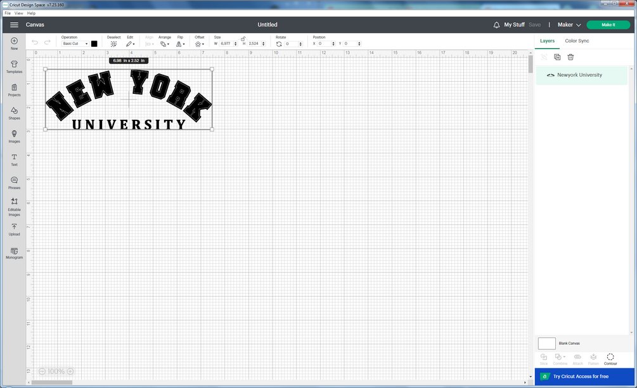Click the Deselect icon
The width and height of the screenshot is (637, 388).
pos(113,44)
